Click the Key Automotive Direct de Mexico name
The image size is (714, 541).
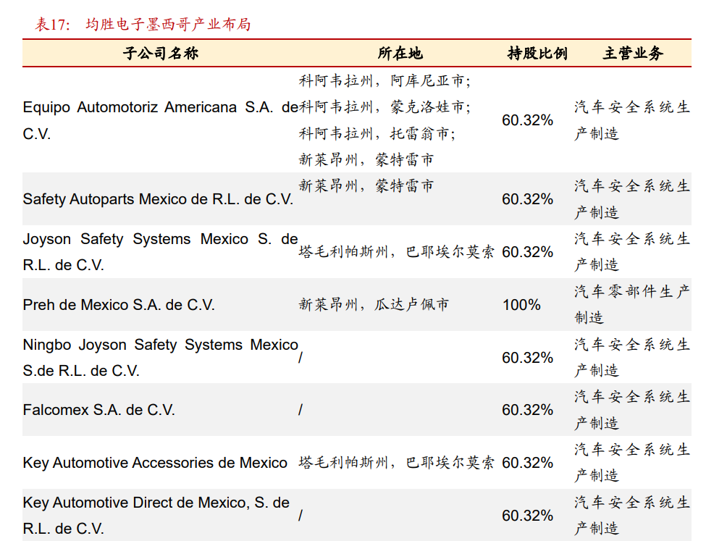pyautogui.click(x=156, y=515)
